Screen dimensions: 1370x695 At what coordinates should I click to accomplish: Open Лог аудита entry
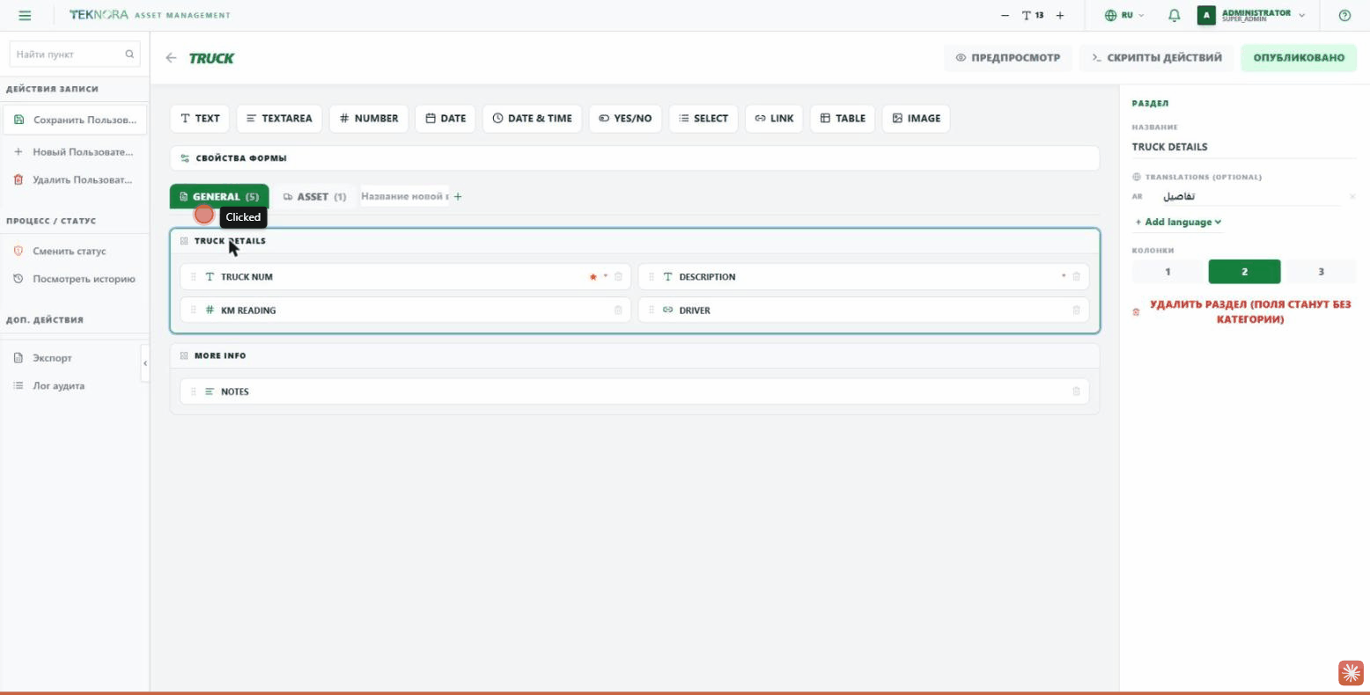pyautogui.click(x=75, y=385)
